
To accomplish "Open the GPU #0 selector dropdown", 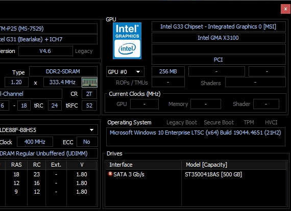I will point(125,72).
